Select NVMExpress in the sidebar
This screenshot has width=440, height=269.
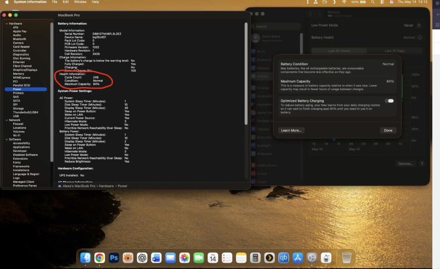(x=21, y=77)
